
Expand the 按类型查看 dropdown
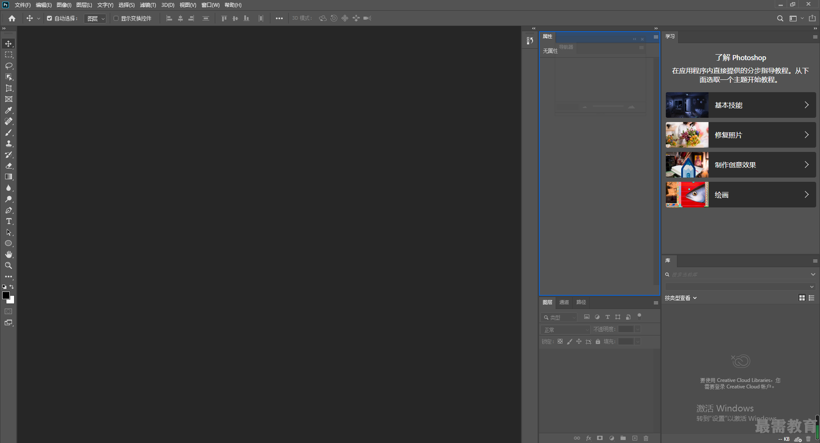[x=681, y=298]
